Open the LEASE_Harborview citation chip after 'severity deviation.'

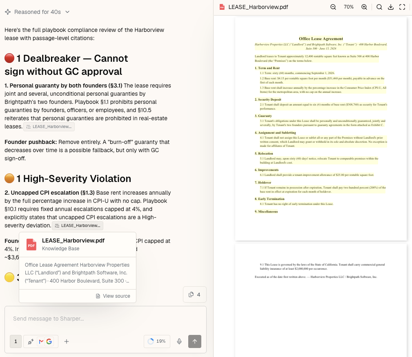click(78, 225)
